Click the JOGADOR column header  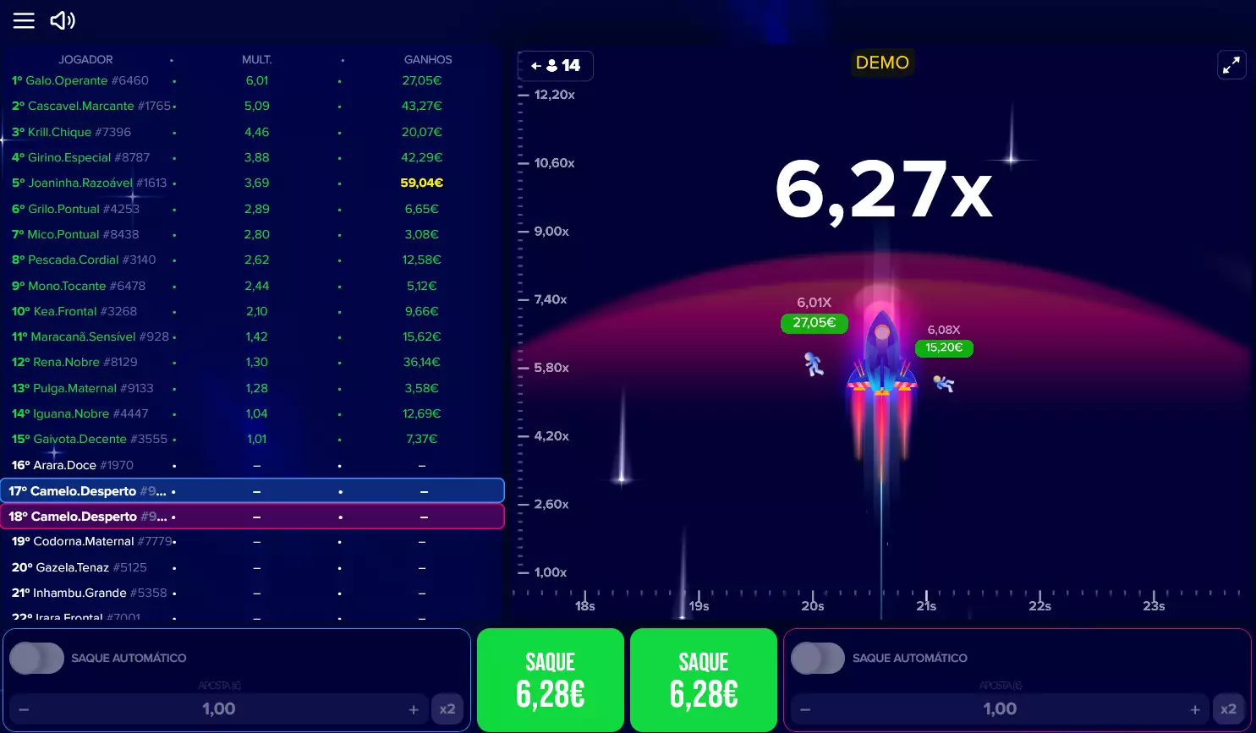tap(85, 59)
